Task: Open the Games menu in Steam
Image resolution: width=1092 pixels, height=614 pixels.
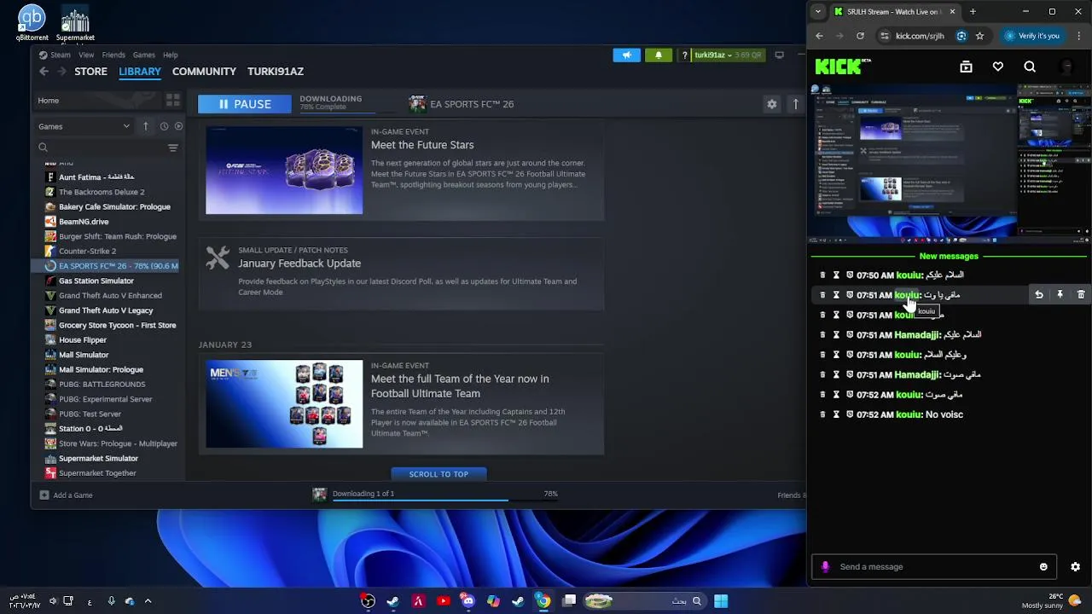Action: pyautogui.click(x=144, y=55)
